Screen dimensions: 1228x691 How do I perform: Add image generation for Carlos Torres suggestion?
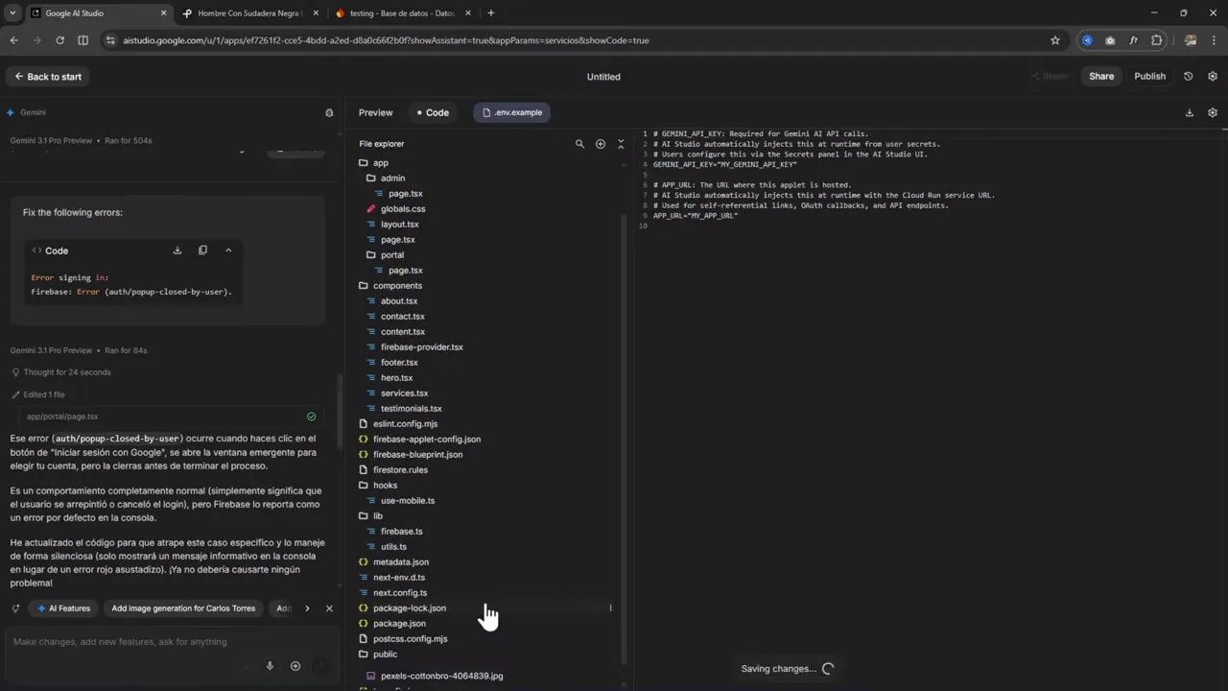tap(183, 608)
